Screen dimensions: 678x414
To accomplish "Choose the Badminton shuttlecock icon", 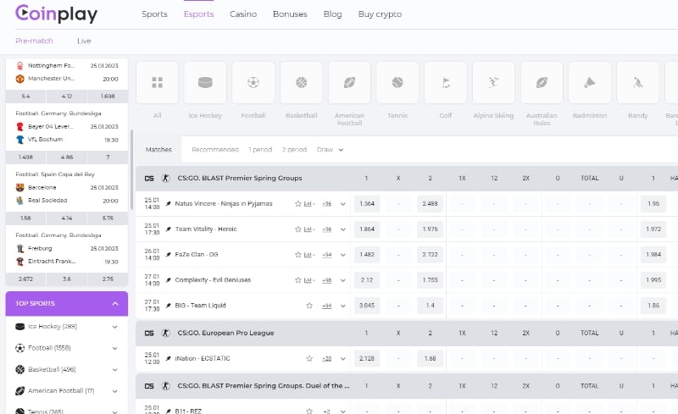I will point(590,82).
